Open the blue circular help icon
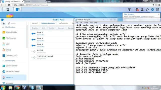This screenshot has width=161, height=90. coord(152,9)
